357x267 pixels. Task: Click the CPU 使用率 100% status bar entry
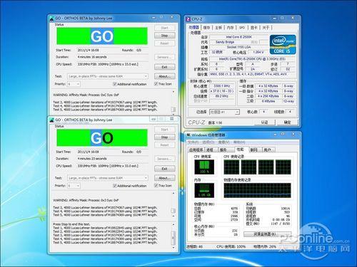(x=231, y=246)
